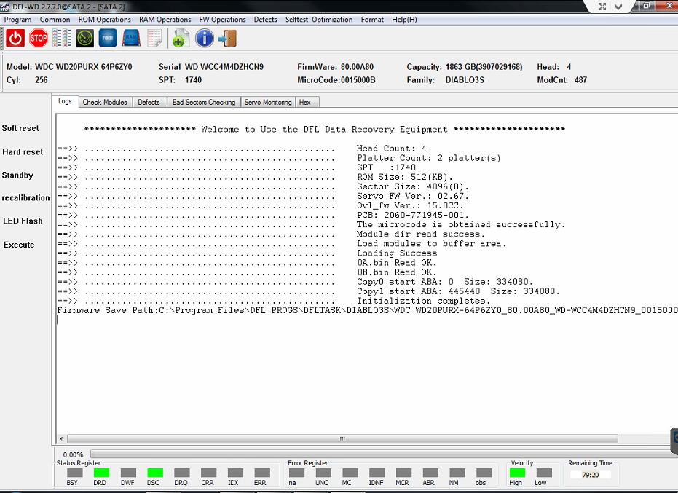The height and width of the screenshot is (493, 678).
Task: Switch to the Check Modules tab
Action: 105,102
